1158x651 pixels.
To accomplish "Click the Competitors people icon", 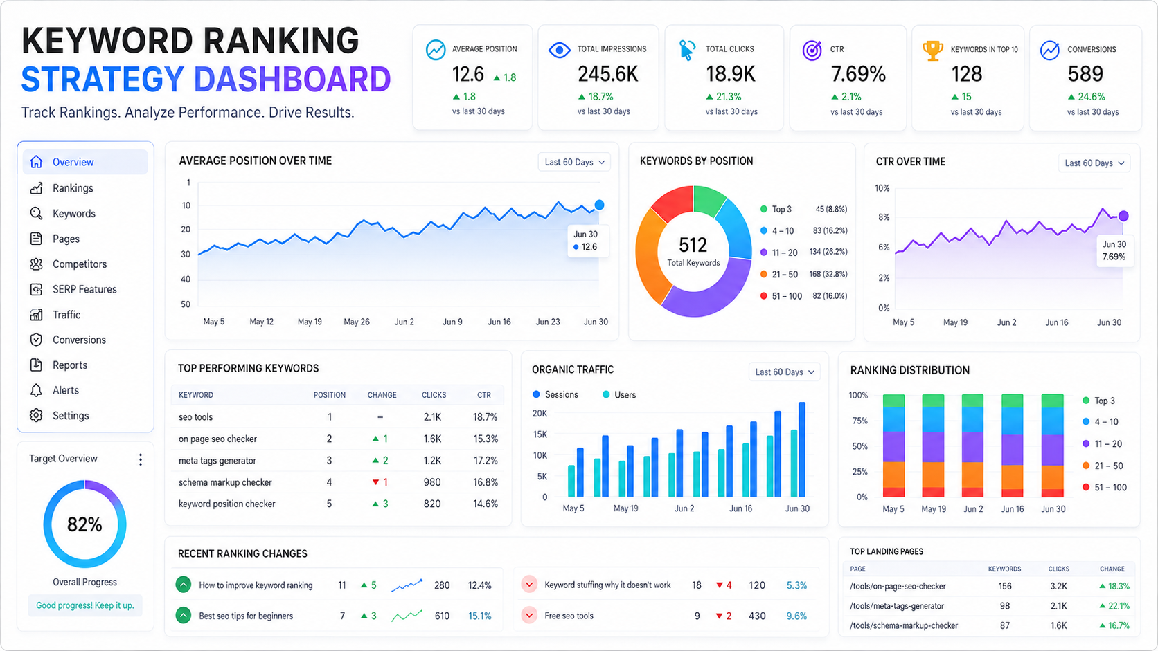I will pyautogui.click(x=37, y=264).
